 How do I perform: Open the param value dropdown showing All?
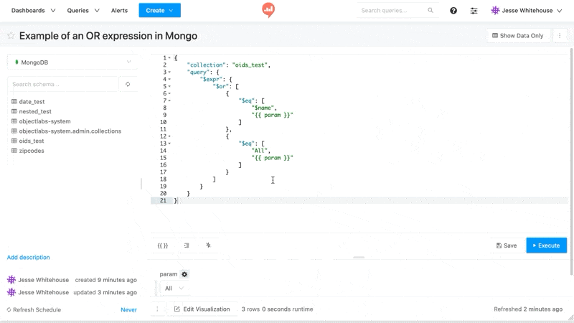[174, 289]
